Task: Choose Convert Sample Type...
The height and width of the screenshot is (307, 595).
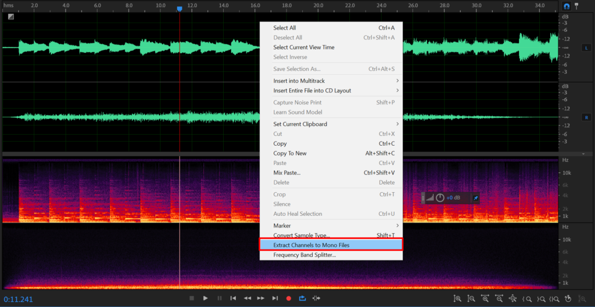Action: pyautogui.click(x=331, y=236)
